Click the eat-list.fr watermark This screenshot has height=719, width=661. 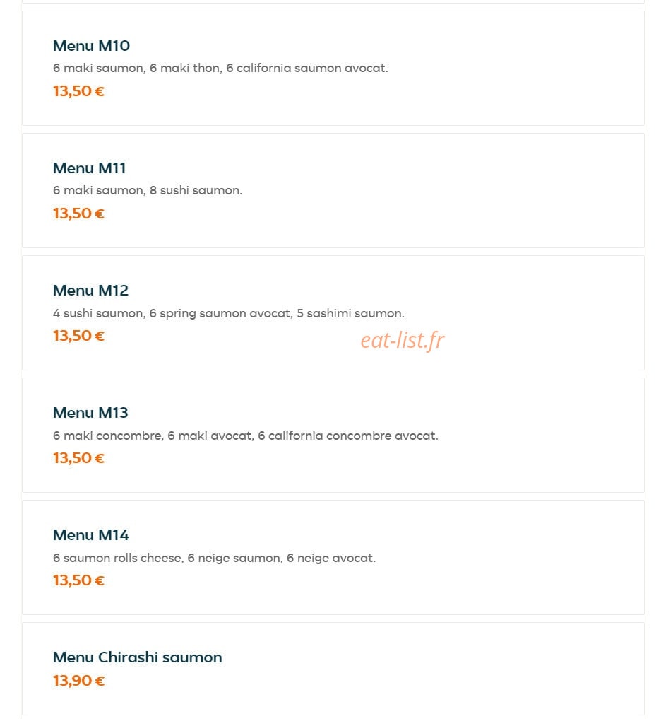[x=403, y=340]
